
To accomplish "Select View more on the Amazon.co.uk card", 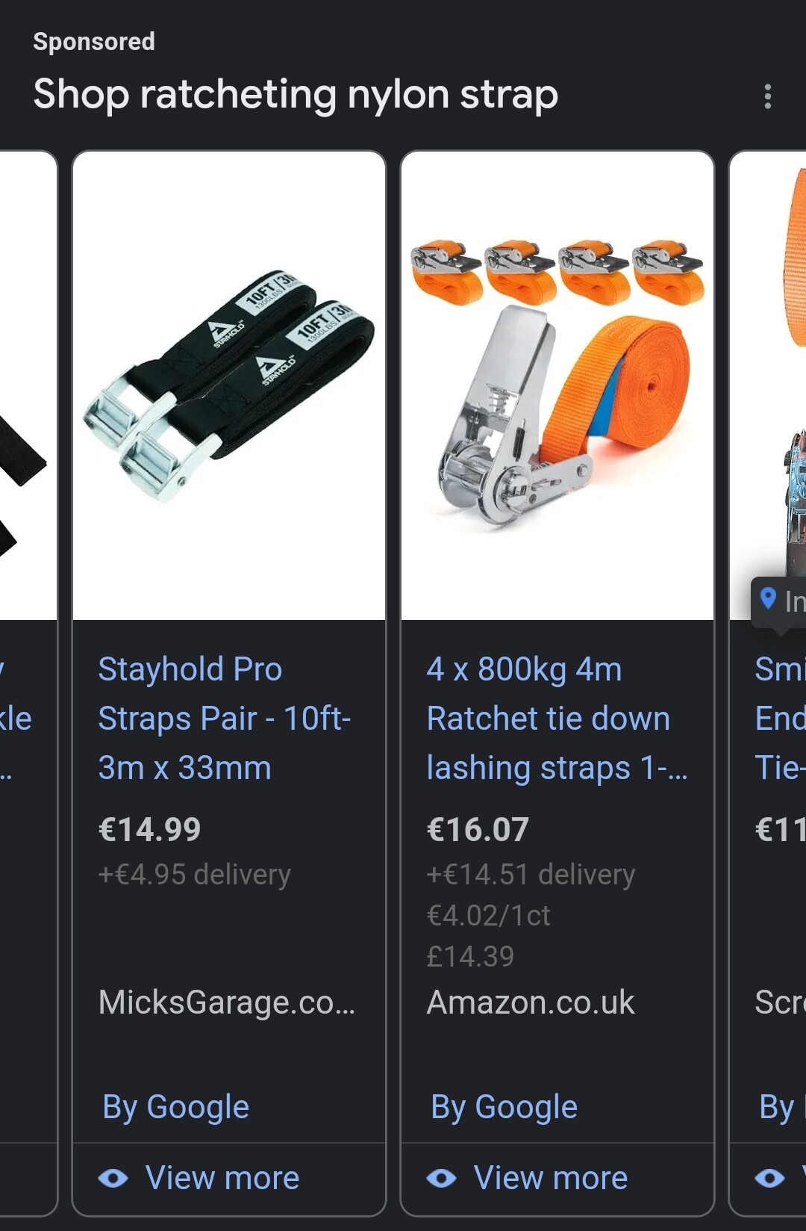I will pyautogui.click(x=551, y=1178).
